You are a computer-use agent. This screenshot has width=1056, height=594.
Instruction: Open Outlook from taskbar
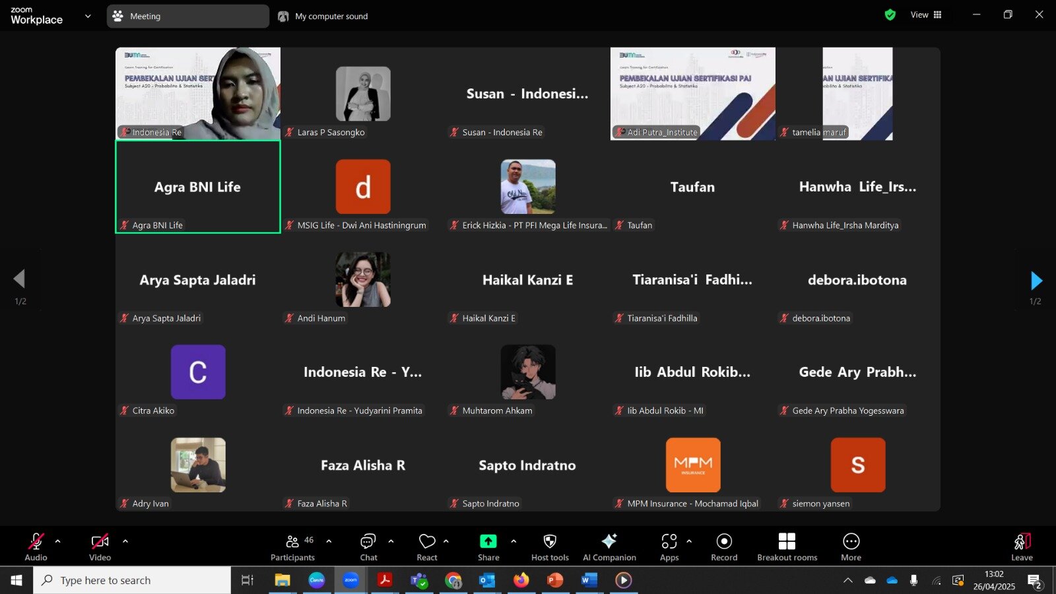pyautogui.click(x=487, y=580)
